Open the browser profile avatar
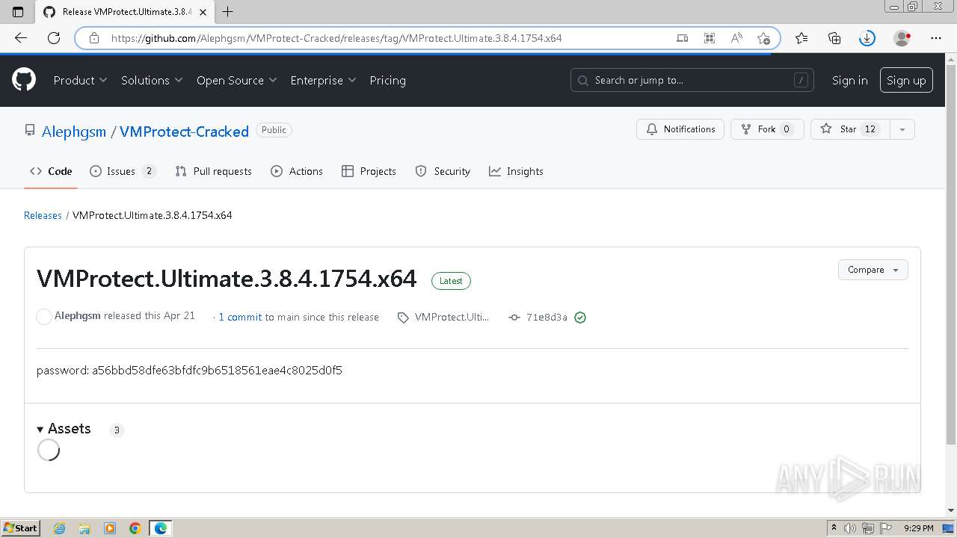957x538 pixels. tap(902, 38)
